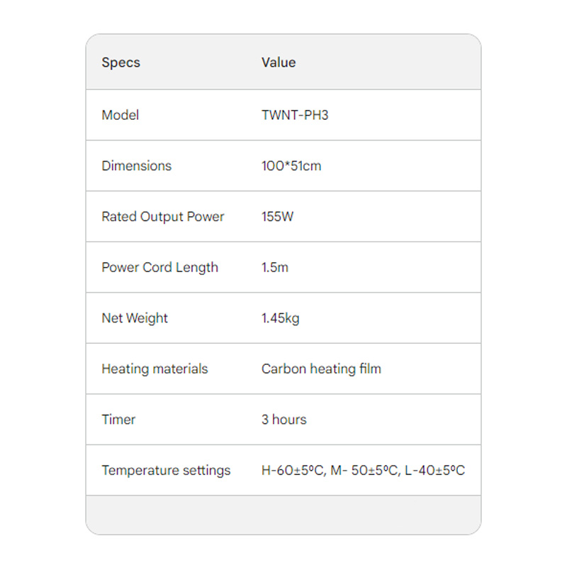Select the Temperature settings label

coord(166,470)
